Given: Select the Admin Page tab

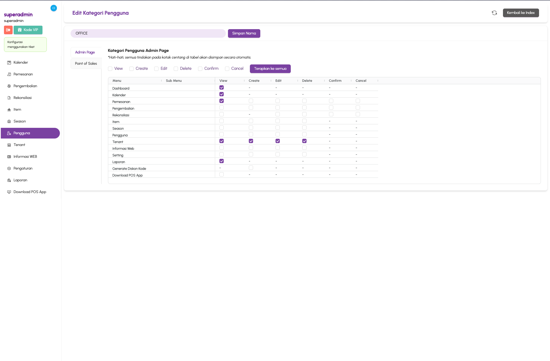Looking at the screenshot, I should pos(85,52).
